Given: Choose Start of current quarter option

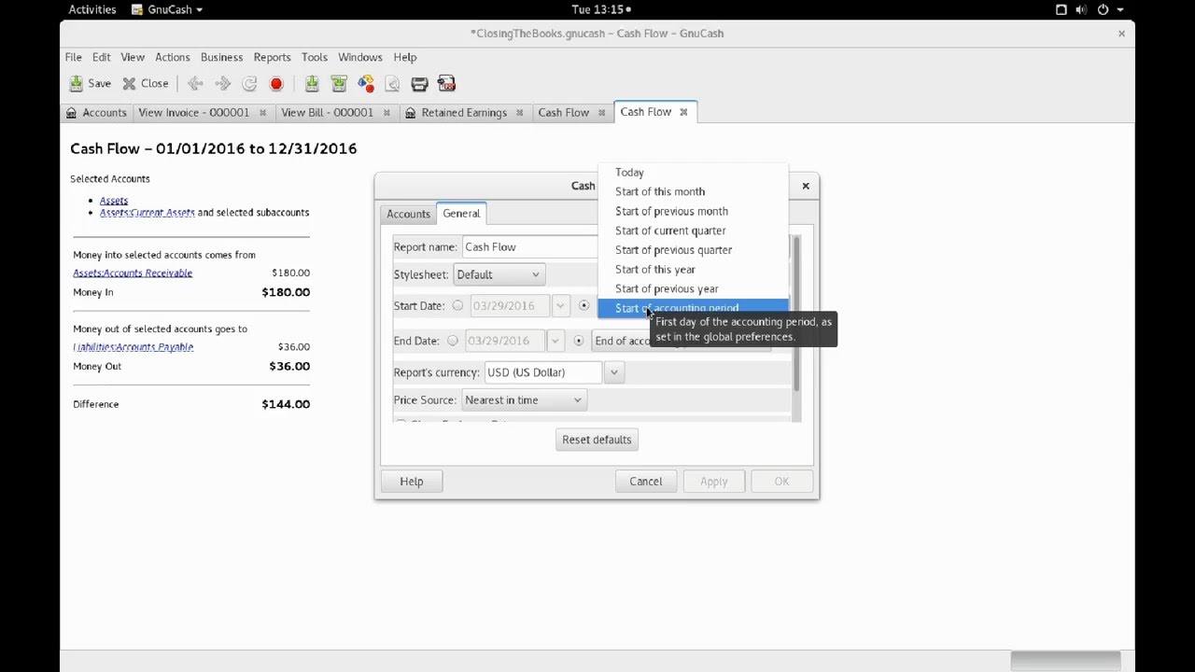Looking at the screenshot, I should click(693, 231).
